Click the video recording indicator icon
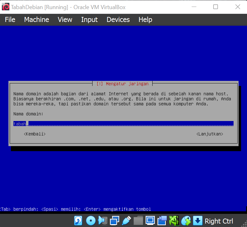This screenshot has height=227, width=247. (x=162, y=220)
